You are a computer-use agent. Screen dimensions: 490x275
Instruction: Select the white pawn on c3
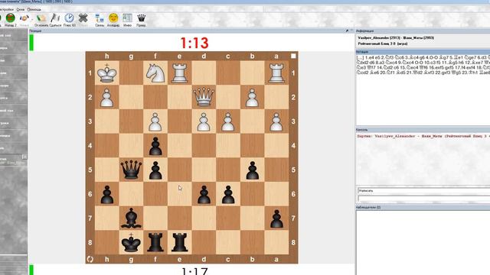click(228, 121)
